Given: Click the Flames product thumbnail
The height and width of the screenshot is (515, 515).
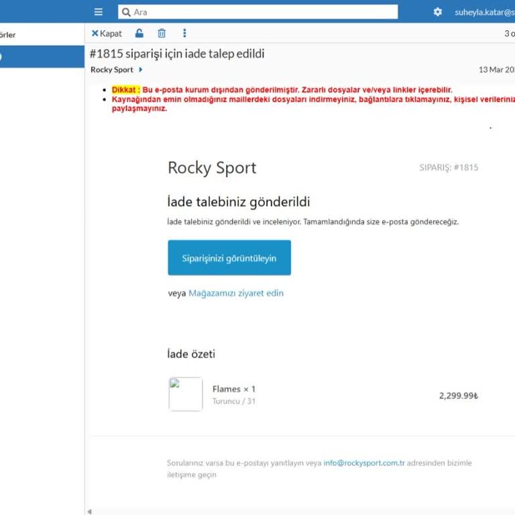Looking at the screenshot, I should [x=186, y=394].
